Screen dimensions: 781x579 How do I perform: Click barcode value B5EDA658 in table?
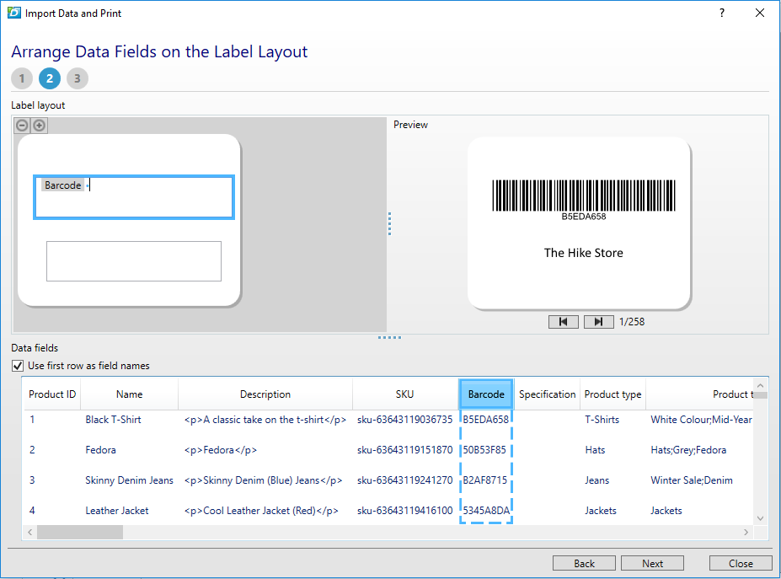(x=485, y=420)
